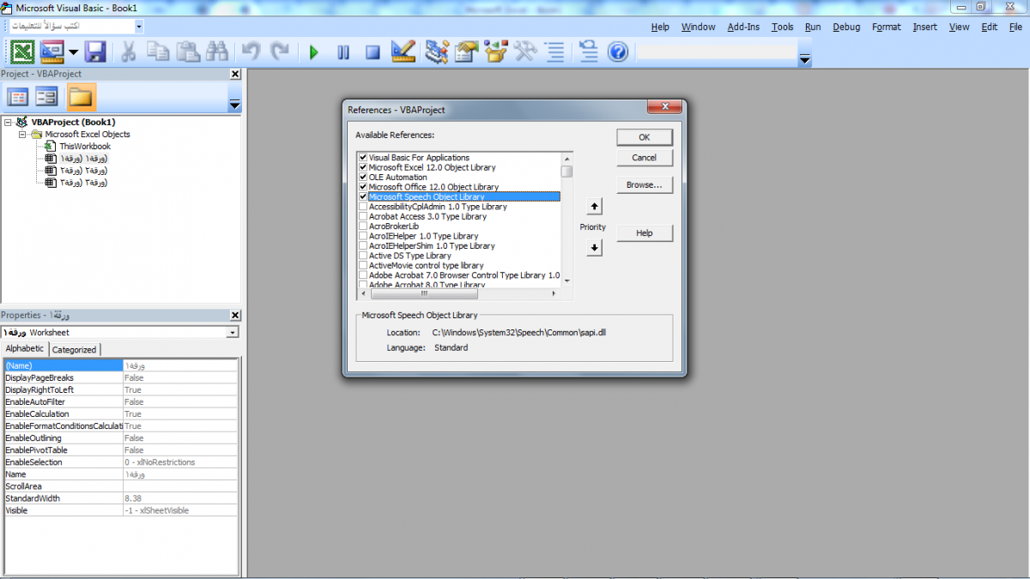This screenshot has height=579, width=1030.
Task: Open Project panel toolbar options arrow
Action: click(x=234, y=104)
